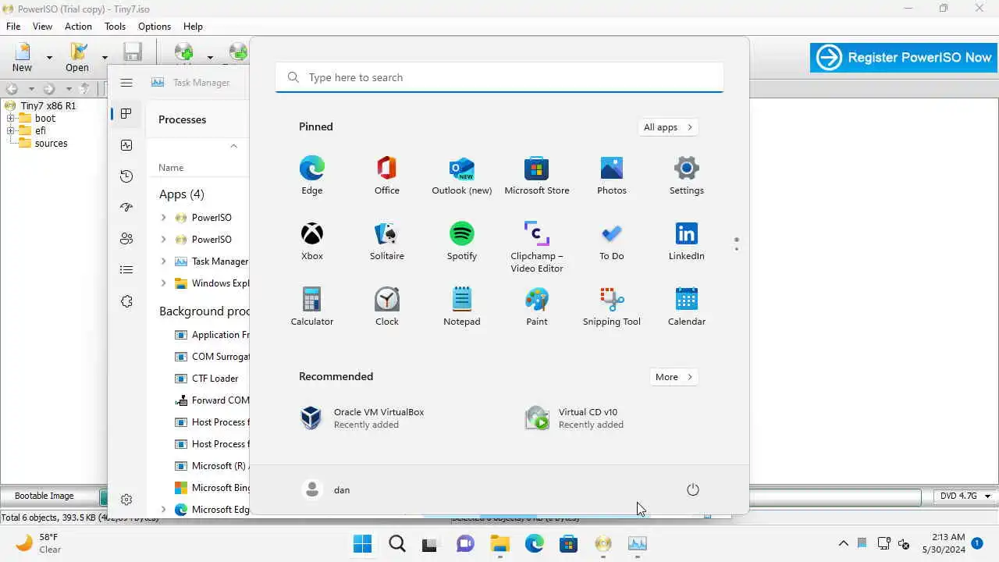Launch Spotify from Start menu
Screen dimensions: 999x562
click(x=461, y=241)
